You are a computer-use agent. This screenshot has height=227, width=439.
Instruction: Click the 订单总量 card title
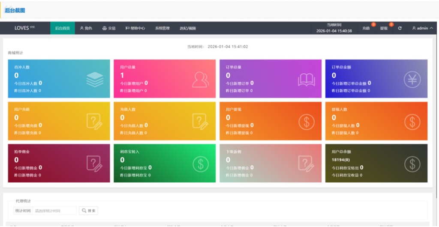pyautogui.click(x=234, y=67)
